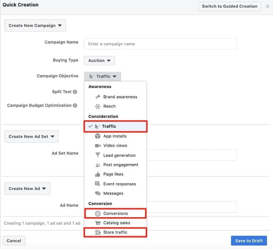Expand the Create New Ad dropdown

27,189
